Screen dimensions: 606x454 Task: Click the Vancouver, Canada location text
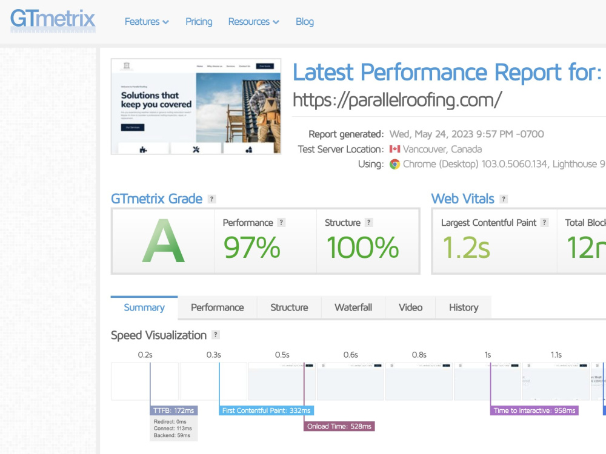tap(442, 150)
